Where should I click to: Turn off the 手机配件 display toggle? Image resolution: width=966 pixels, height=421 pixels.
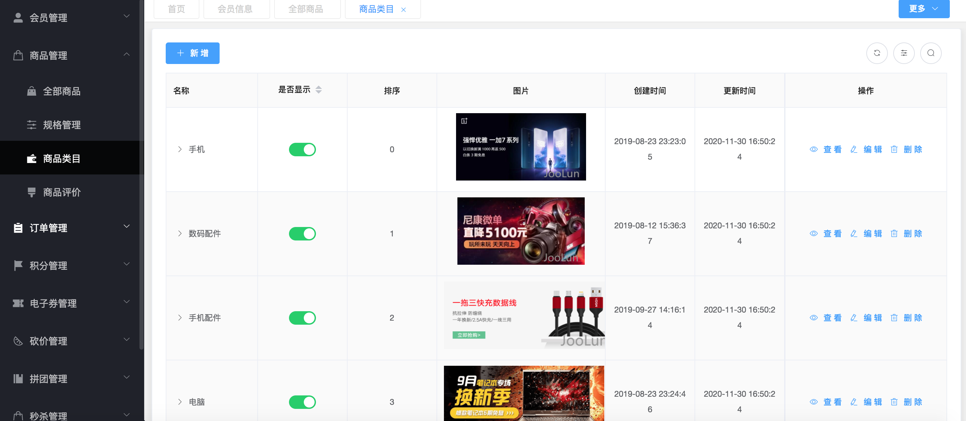(x=302, y=318)
